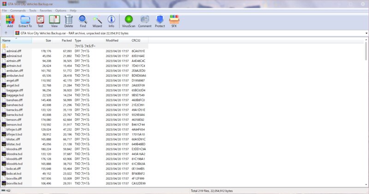Viewport: 369px width, 194px height.
Task: Sort by the CRC32 column header
Action: 139,40
